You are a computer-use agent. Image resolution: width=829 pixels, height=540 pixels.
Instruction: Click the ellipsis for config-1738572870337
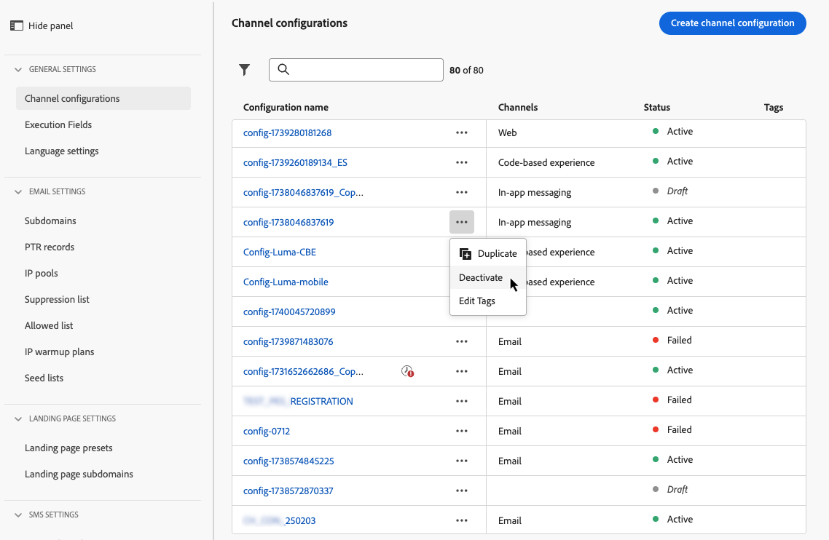coord(462,491)
